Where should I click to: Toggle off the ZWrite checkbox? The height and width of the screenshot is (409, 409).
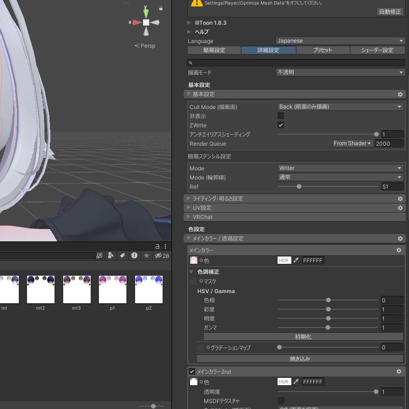pos(281,125)
